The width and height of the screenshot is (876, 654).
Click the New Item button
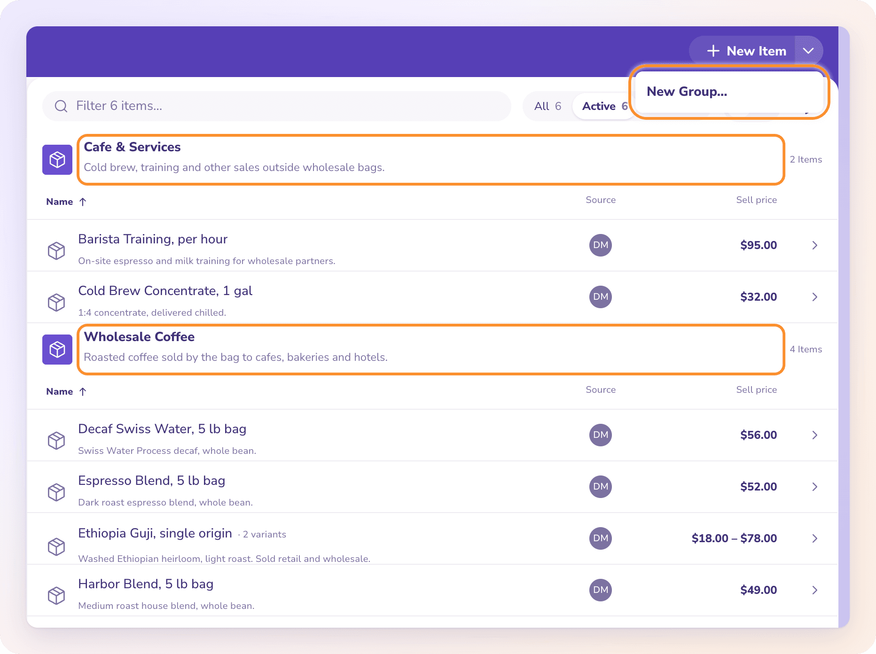point(743,51)
